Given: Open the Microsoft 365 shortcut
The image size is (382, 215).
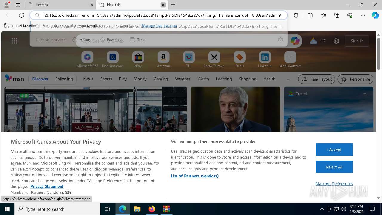Looking at the screenshot, I should click(87, 60).
